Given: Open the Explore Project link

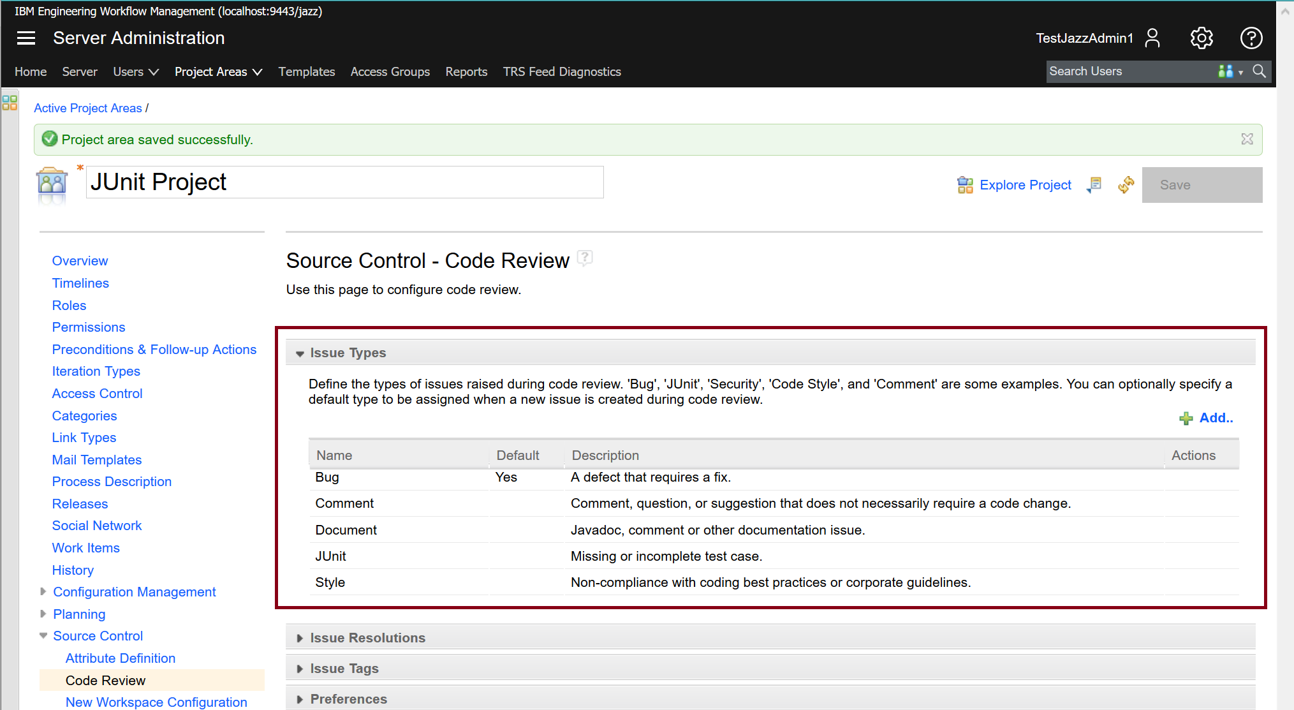Looking at the screenshot, I should click(x=1025, y=184).
